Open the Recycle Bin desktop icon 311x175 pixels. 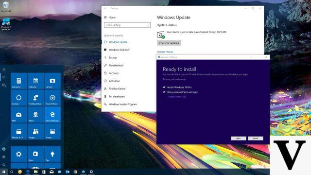(x=6, y=6)
